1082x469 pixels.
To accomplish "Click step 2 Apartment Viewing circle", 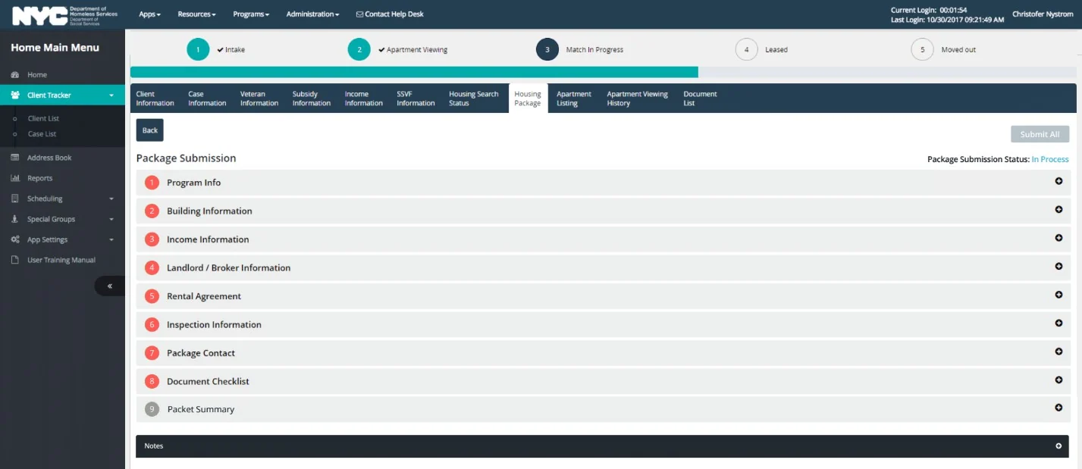I will point(359,49).
